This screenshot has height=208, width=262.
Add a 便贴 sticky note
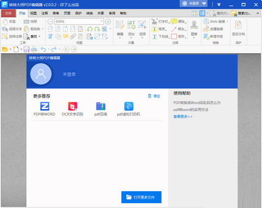[x=178, y=21]
